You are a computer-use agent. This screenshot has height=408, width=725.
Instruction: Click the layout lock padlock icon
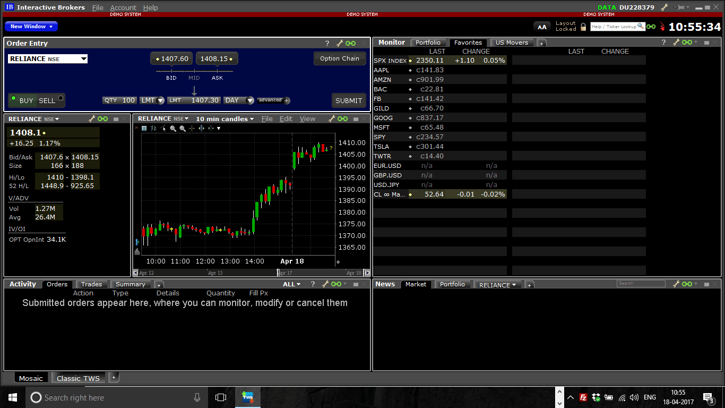tap(583, 27)
